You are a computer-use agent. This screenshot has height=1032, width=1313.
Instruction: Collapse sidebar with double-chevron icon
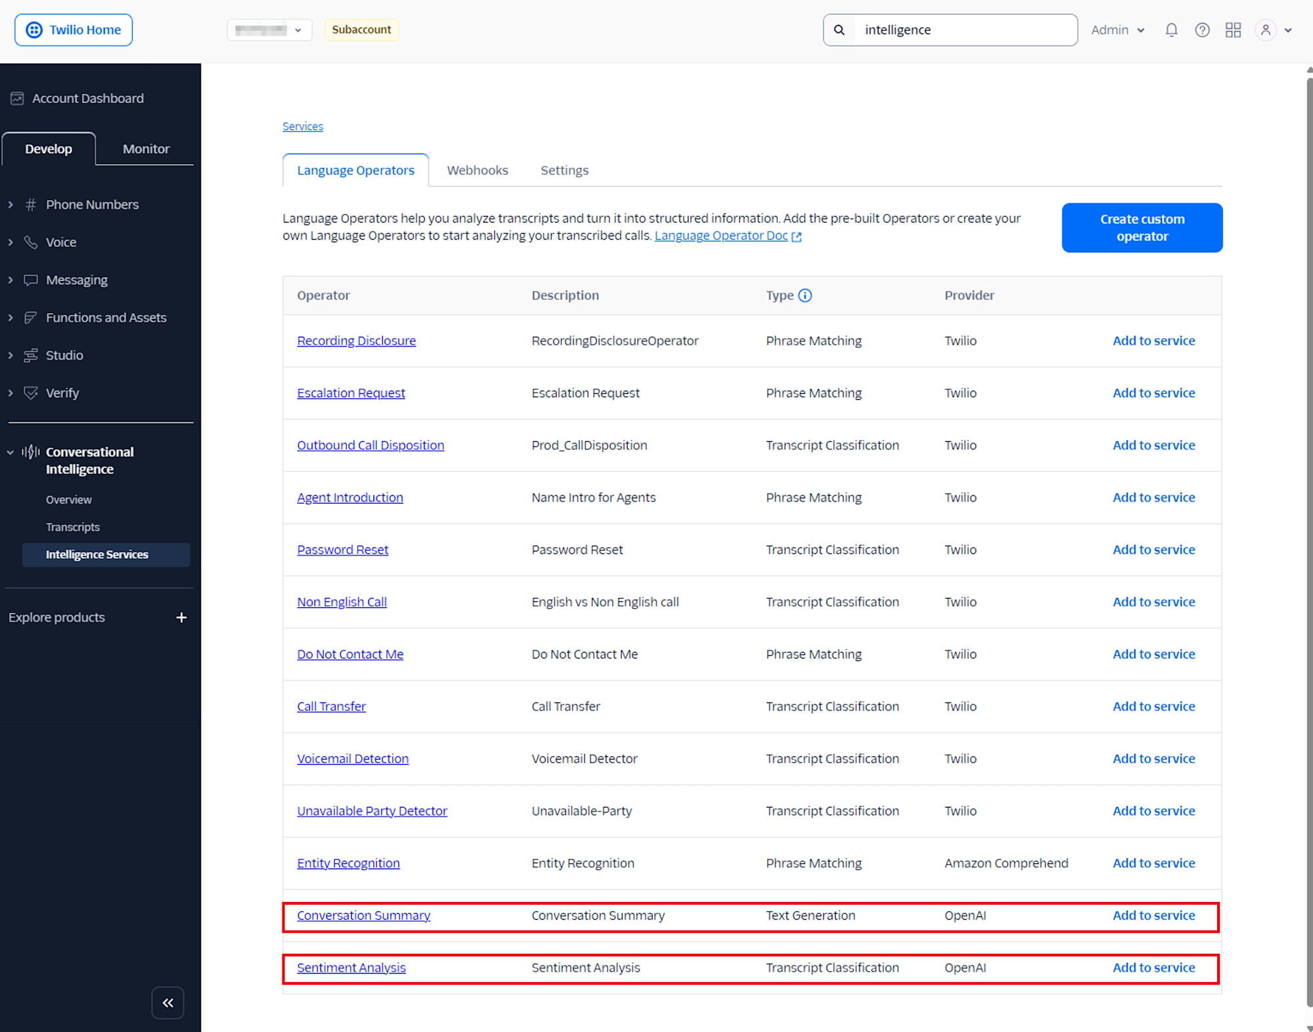tap(167, 1002)
